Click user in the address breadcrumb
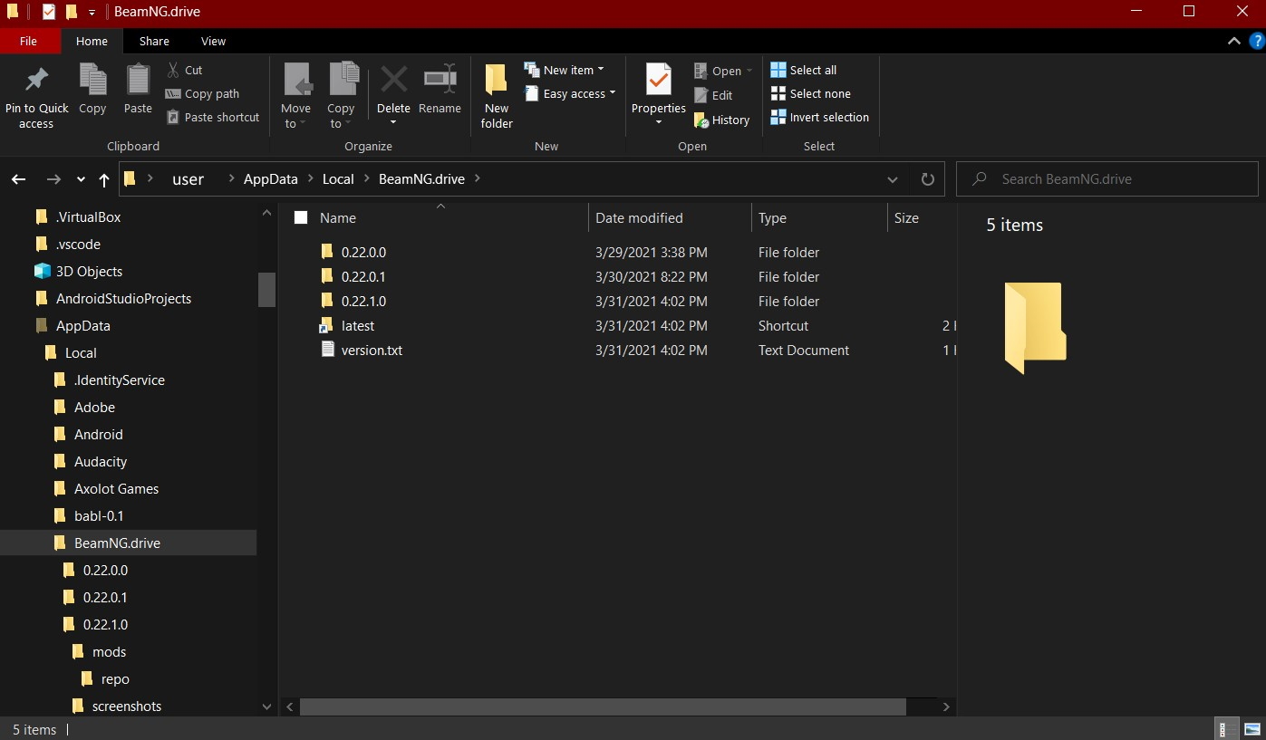 pos(188,179)
